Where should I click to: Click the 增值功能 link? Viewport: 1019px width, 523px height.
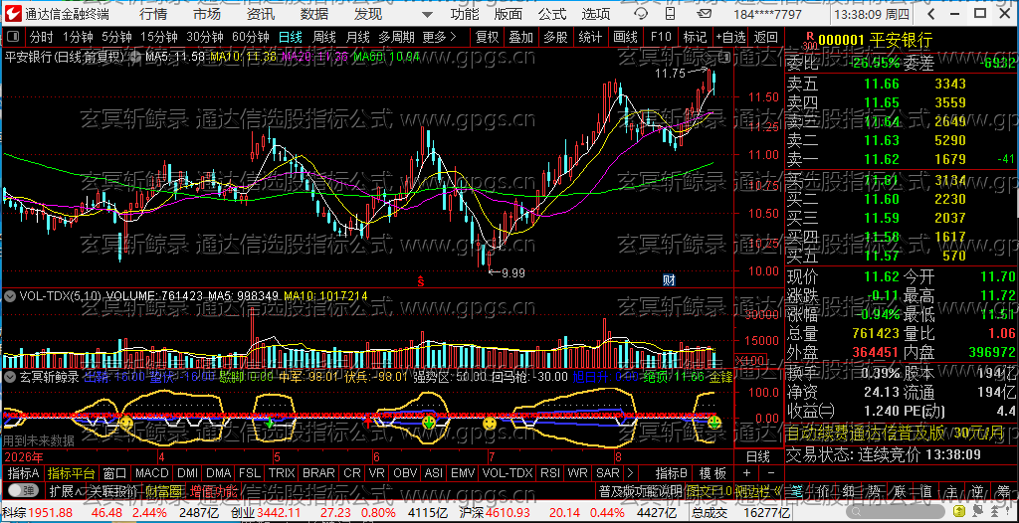point(213,490)
